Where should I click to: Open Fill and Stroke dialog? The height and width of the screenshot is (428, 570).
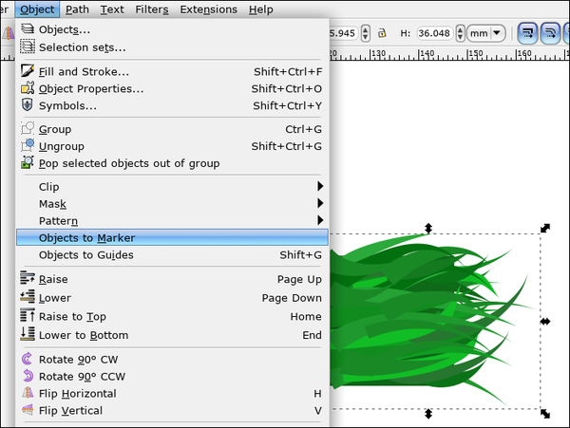[x=84, y=71]
